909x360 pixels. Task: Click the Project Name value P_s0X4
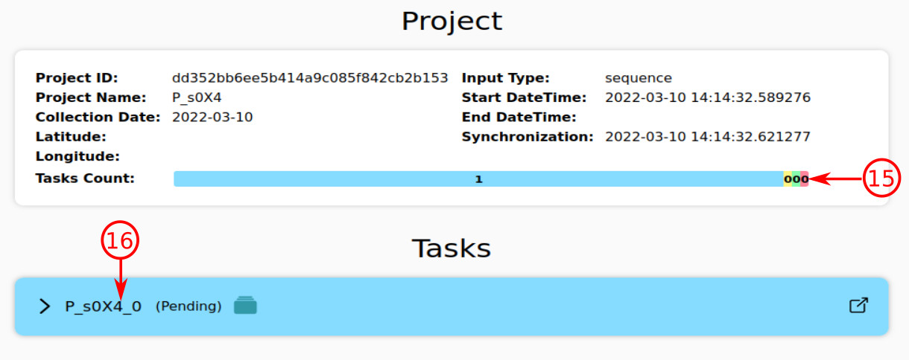point(197,97)
